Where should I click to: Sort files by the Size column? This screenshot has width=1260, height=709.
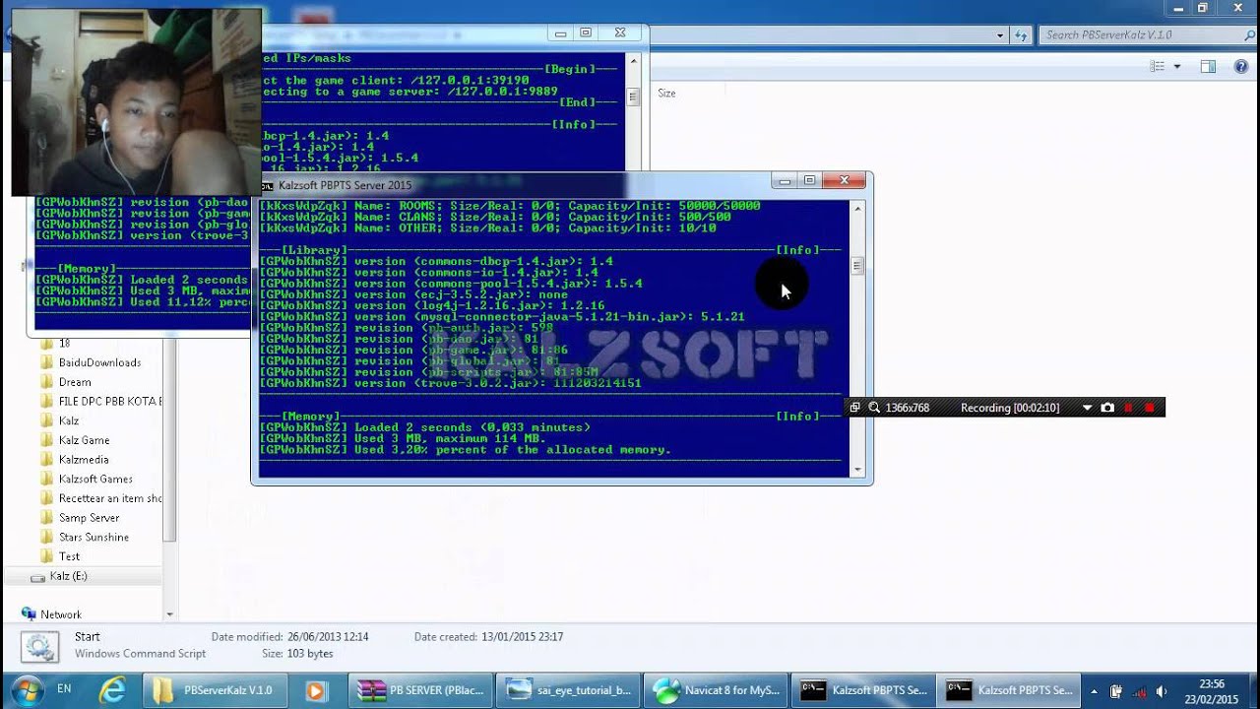click(666, 94)
